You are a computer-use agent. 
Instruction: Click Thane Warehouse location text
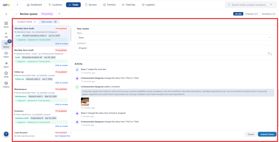[23, 114]
